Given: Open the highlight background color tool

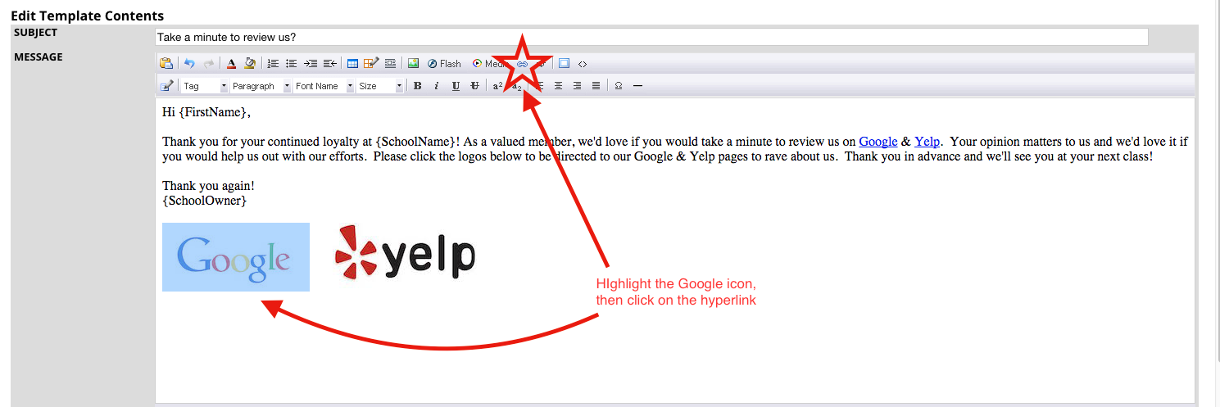Looking at the screenshot, I should [250, 63].
